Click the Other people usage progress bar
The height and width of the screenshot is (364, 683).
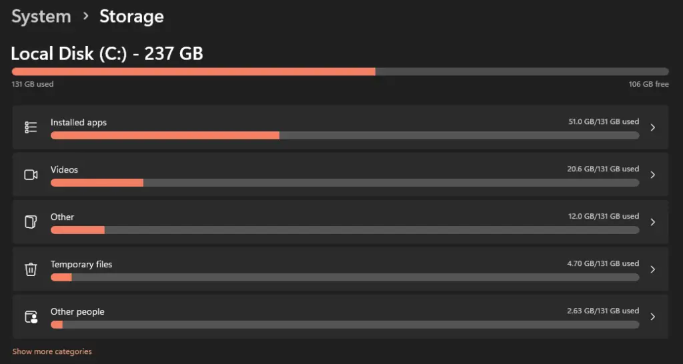tap(345, 325)
